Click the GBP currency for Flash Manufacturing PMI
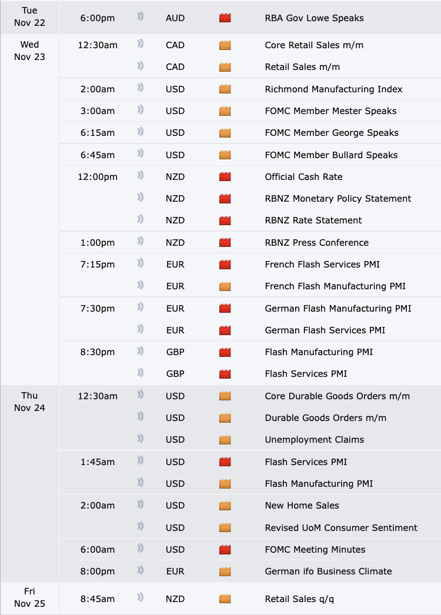The height and width of the screenshot is (615, 441). click(x=175, y=352)
